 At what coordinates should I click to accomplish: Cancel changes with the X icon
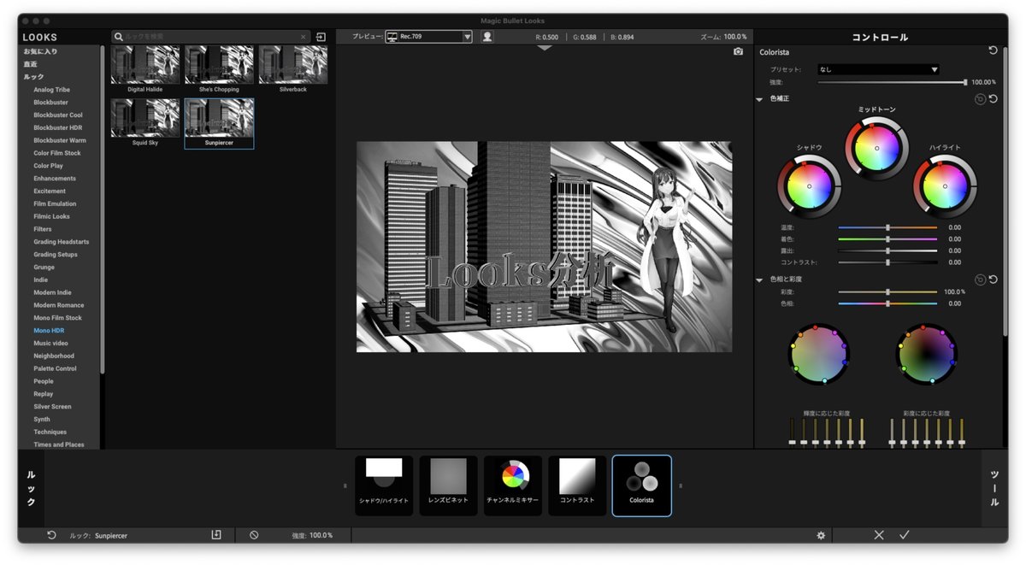879,535
